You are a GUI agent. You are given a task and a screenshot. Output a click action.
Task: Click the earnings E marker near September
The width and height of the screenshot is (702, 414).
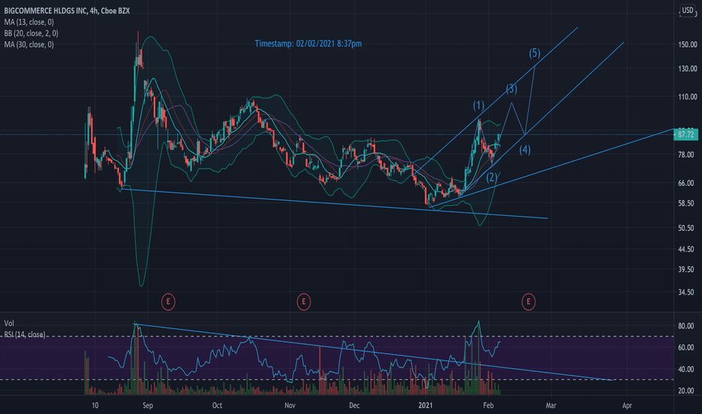pos(168,302)
